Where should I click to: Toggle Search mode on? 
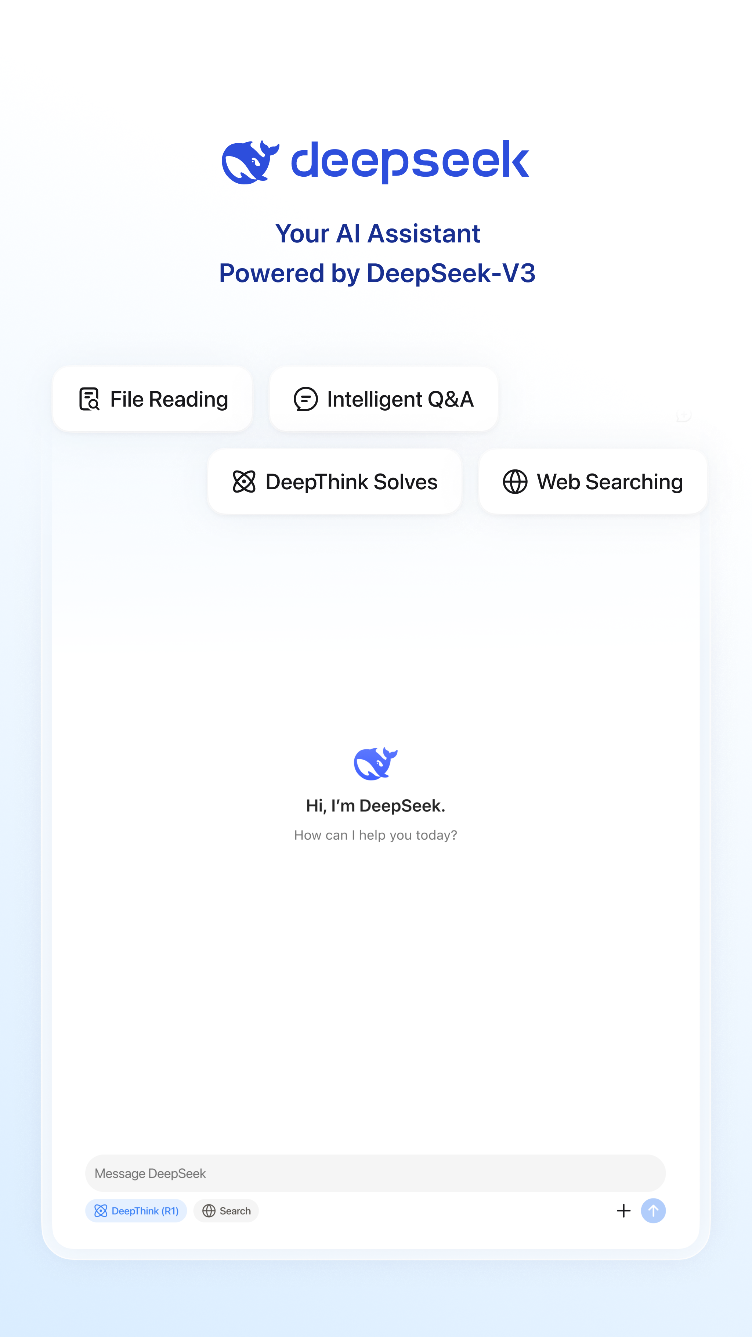tap(226, 1211)
